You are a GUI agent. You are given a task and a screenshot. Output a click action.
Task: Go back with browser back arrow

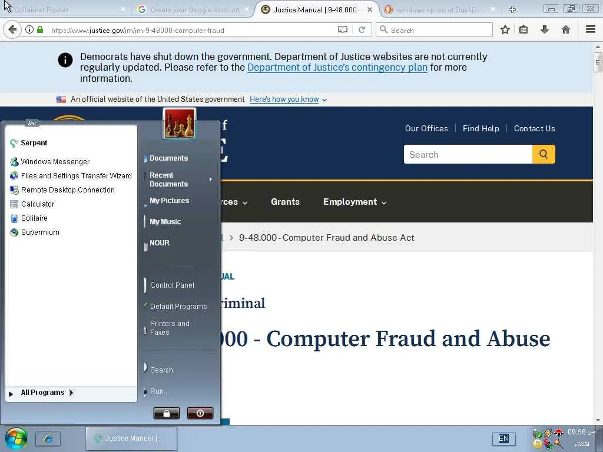(x=12, y=29)
